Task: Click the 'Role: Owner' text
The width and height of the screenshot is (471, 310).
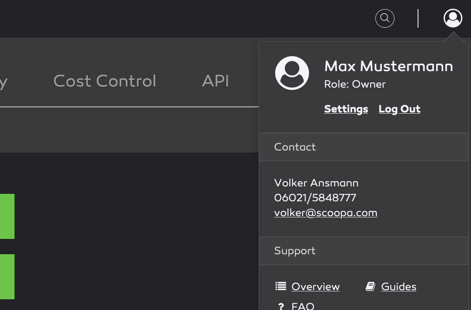Action: (355, 84)
